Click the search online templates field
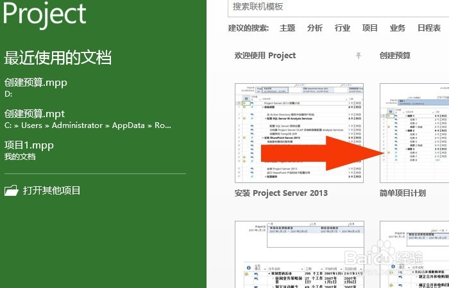The width and height of the screenshot is (449, 288). coord(339,8)
